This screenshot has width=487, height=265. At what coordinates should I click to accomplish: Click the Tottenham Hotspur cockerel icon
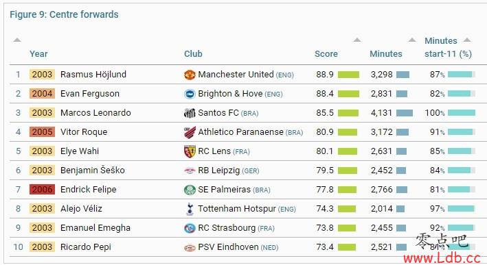pyautogui.click(x=190, y=209)
